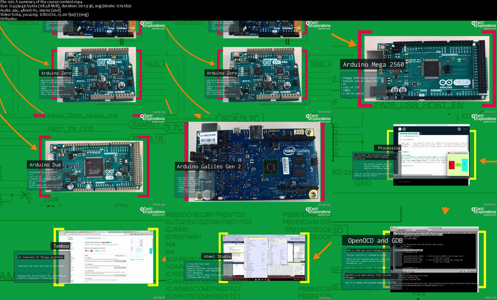Click 'A free IDE from Atmel' bullet

pos(198,264)
